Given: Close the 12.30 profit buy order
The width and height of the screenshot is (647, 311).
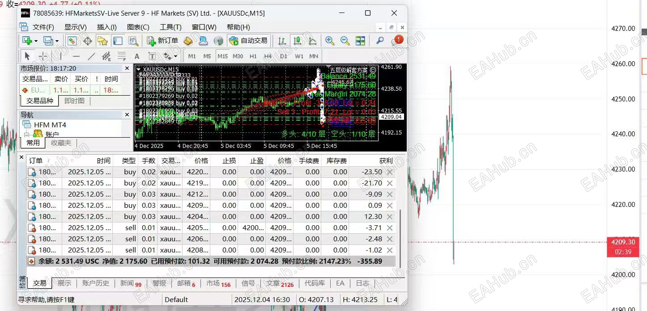Looking at the screenshot, I should (x=390, y=217).
